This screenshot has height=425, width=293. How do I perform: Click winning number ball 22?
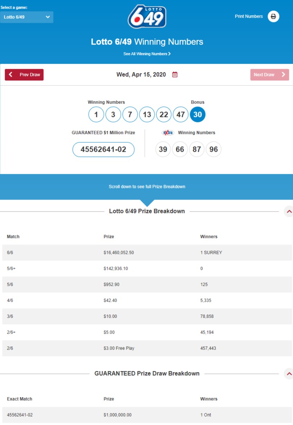click(x=164, y=114)
